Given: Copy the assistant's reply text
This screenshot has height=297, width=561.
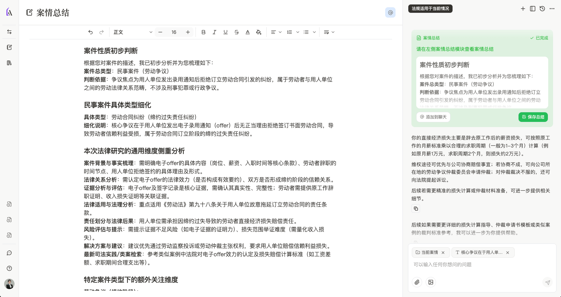Looking at the screenshot, I should click(x=416, y=209).
